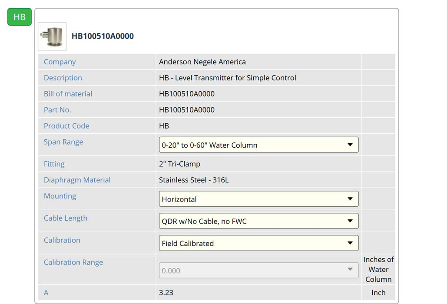The height and width of the screenshot is (304, 447).
Task: Click the Span Range label
Action: point(63,142)
